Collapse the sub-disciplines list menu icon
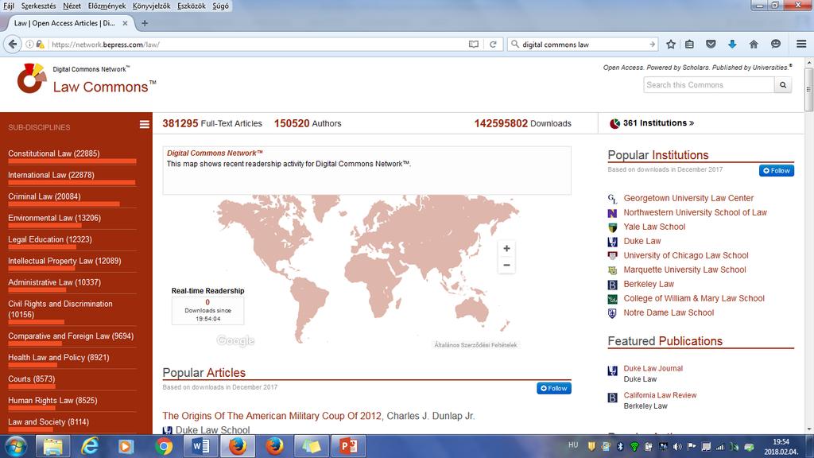The width and height of the screenshot is (814, 458). point(145,124)
